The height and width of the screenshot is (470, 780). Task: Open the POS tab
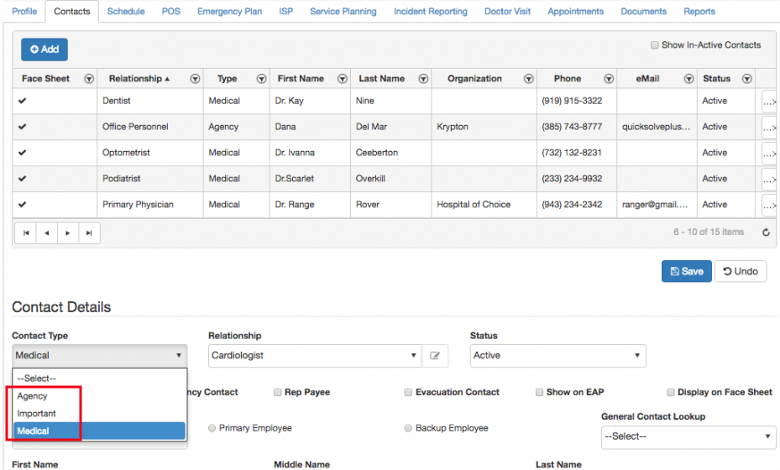tap(170, 11)
